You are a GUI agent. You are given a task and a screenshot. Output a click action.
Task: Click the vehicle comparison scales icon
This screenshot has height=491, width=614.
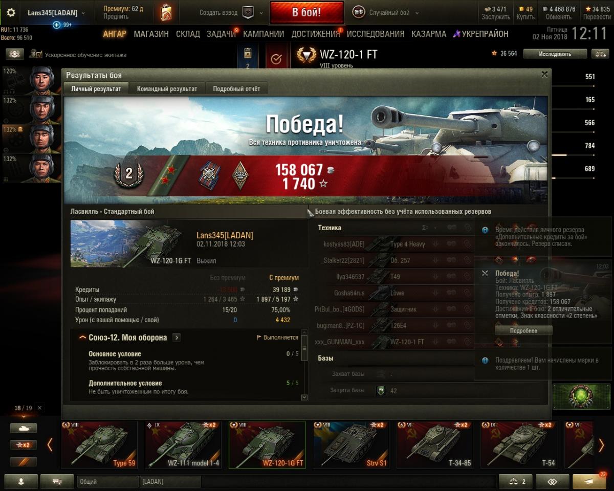tap(515, 482)
